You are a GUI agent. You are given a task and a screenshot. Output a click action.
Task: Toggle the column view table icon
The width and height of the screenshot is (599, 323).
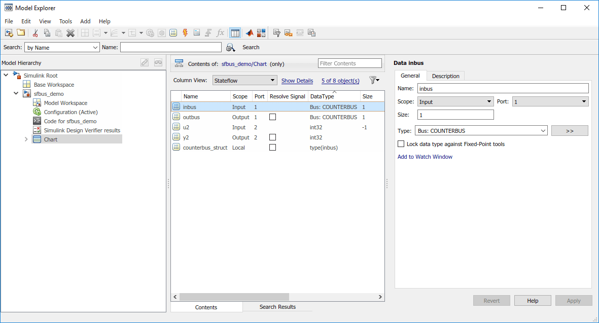tap(235, 33)
